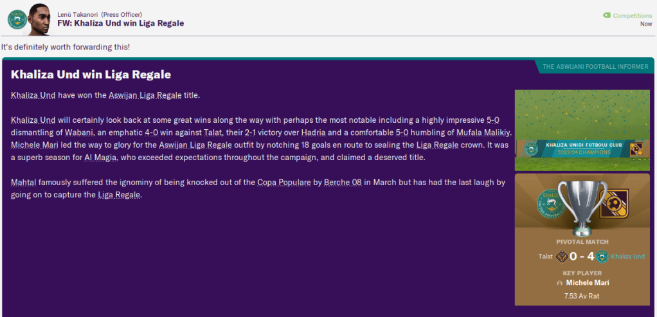This screenshot has width=657, height=317.
Task: Click the Khaliza Und badge beside the 0-4 score
Action: [602, 257]
